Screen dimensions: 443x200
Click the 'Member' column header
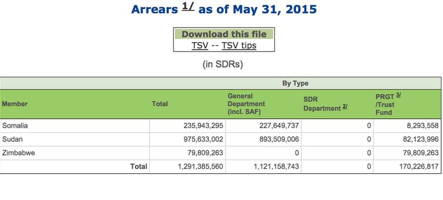(x=15, y=104)
